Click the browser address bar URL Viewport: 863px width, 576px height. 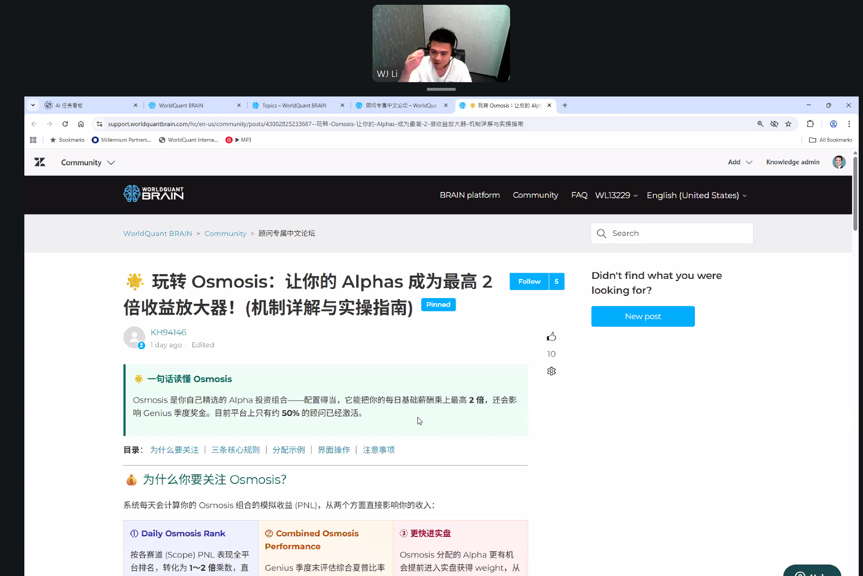pos(315,124)
